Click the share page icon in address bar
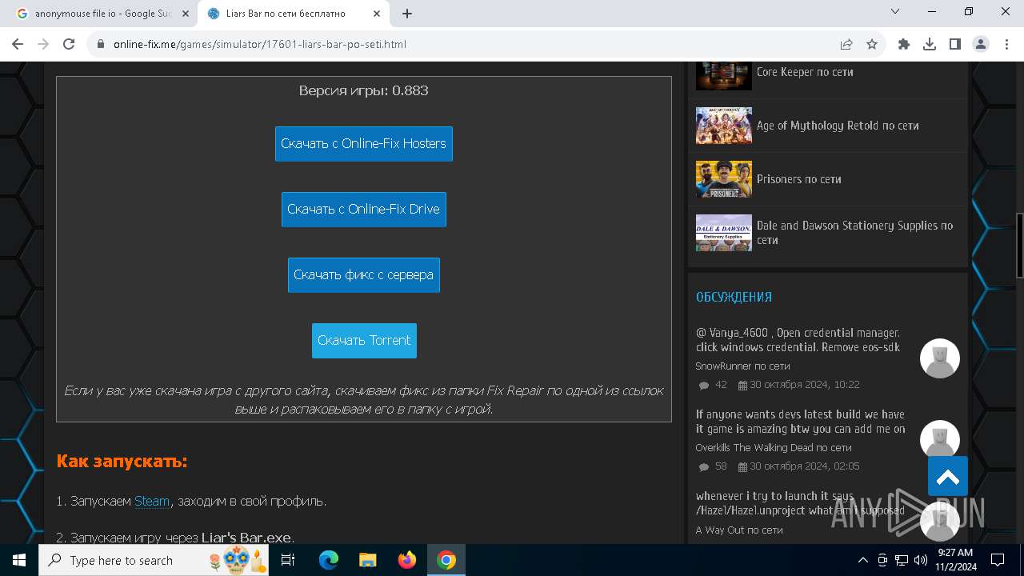 tap(846, 44)
